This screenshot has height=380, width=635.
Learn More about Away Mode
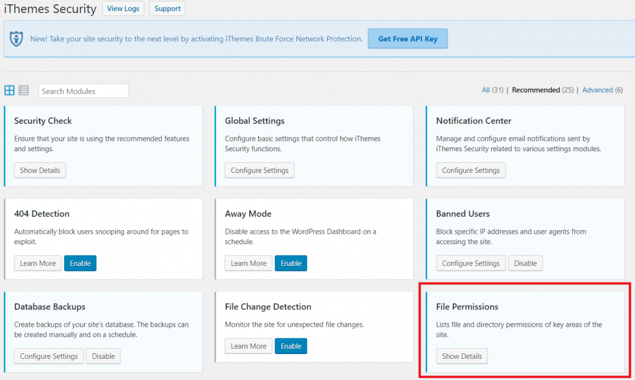point(249,263)
